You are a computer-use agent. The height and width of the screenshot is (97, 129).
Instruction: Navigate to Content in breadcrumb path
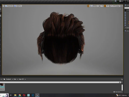point(8,79)
